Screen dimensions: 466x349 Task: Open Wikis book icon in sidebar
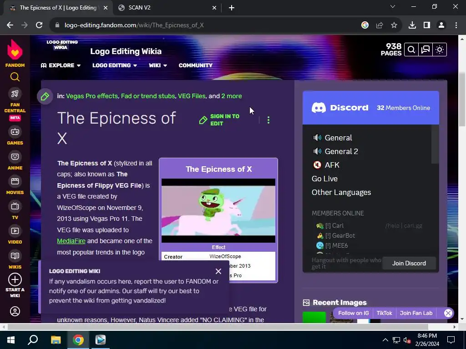point(15,255)
